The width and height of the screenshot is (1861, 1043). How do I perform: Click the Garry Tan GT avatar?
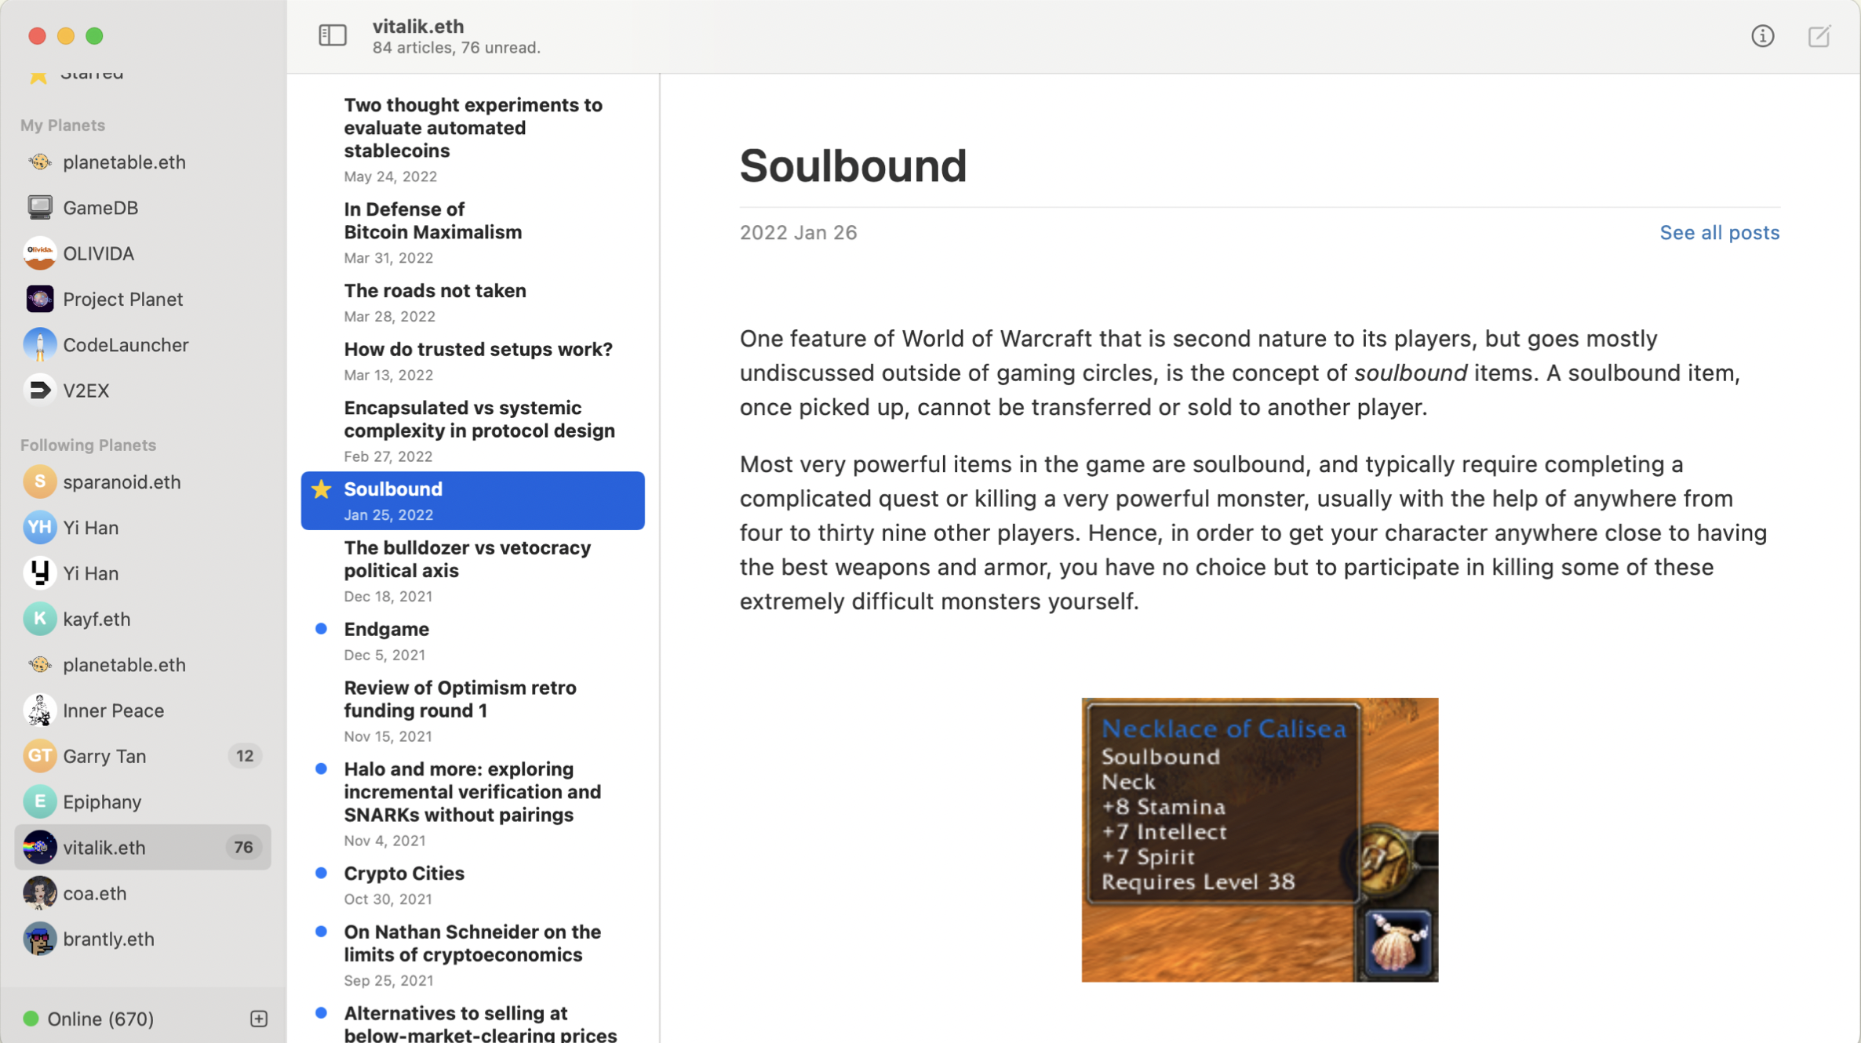point(40,755)
